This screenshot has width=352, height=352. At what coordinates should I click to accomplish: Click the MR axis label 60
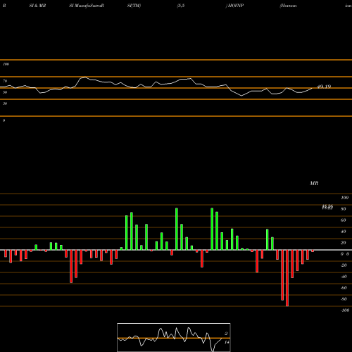pos(344,220)
